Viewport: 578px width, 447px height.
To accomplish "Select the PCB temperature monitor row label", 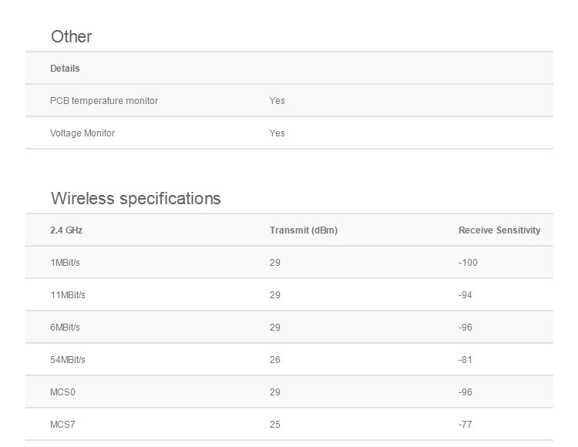I will pyautogui.click(x=104, y=101).
